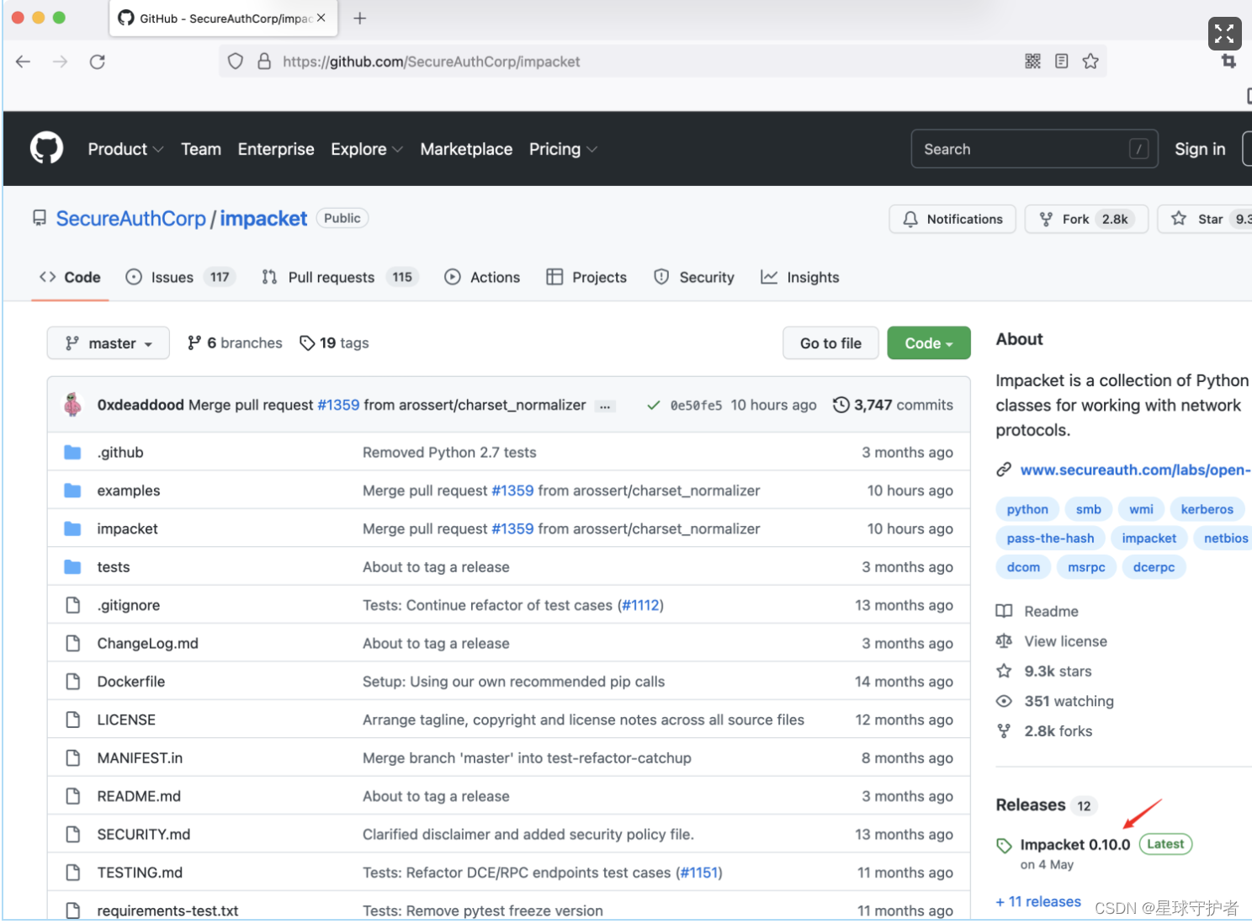1252x924 pixels.
Task: Switch to the Insights tab
Action: (x=800, y=277)
